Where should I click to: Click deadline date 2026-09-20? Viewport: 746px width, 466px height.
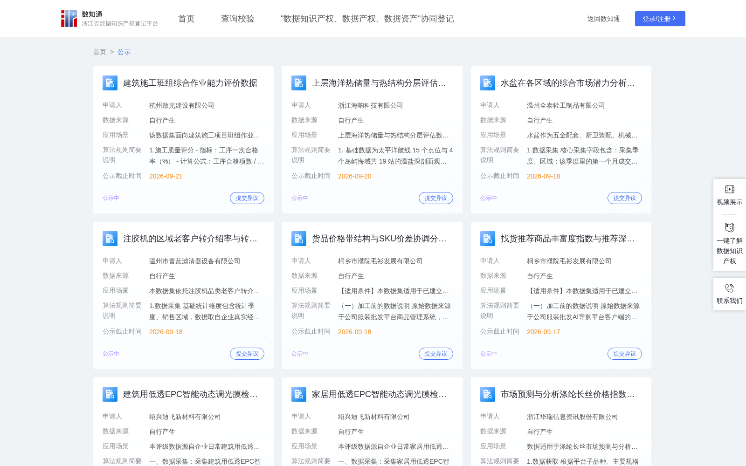(355, 176)
